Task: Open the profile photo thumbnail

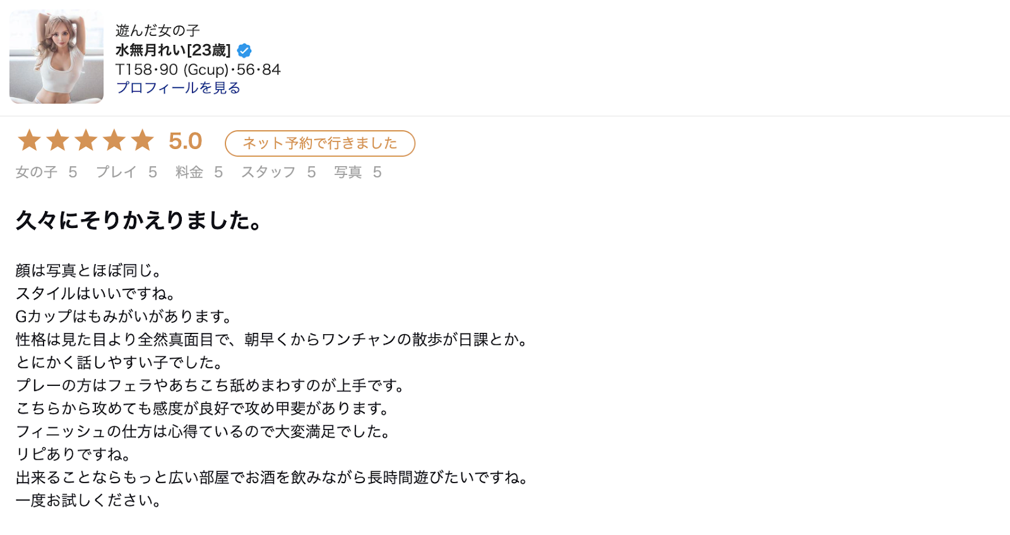Action: point(56,56)
